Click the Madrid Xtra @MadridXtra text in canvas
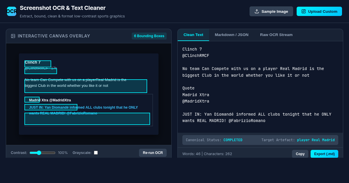349x183 pixels. (x=50, y=100)
